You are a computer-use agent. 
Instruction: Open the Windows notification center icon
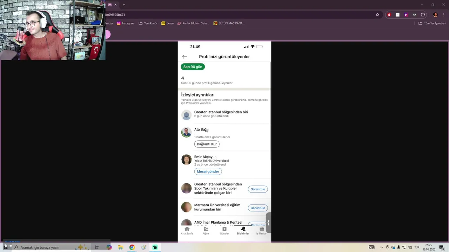tap(442, 247)
